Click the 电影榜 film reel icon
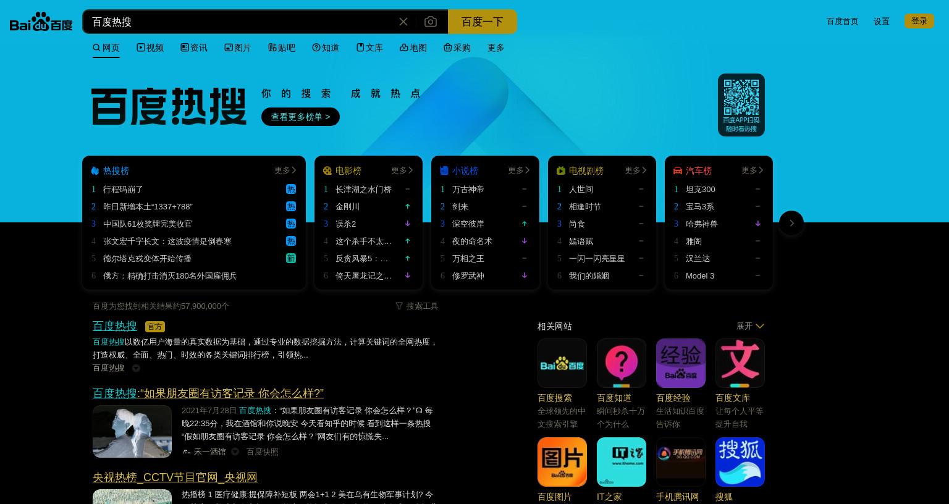949x504 pixels. [327, 170]
